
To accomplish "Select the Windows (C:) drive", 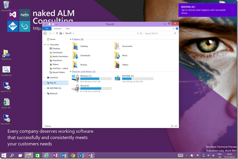I will click(91, 79).
